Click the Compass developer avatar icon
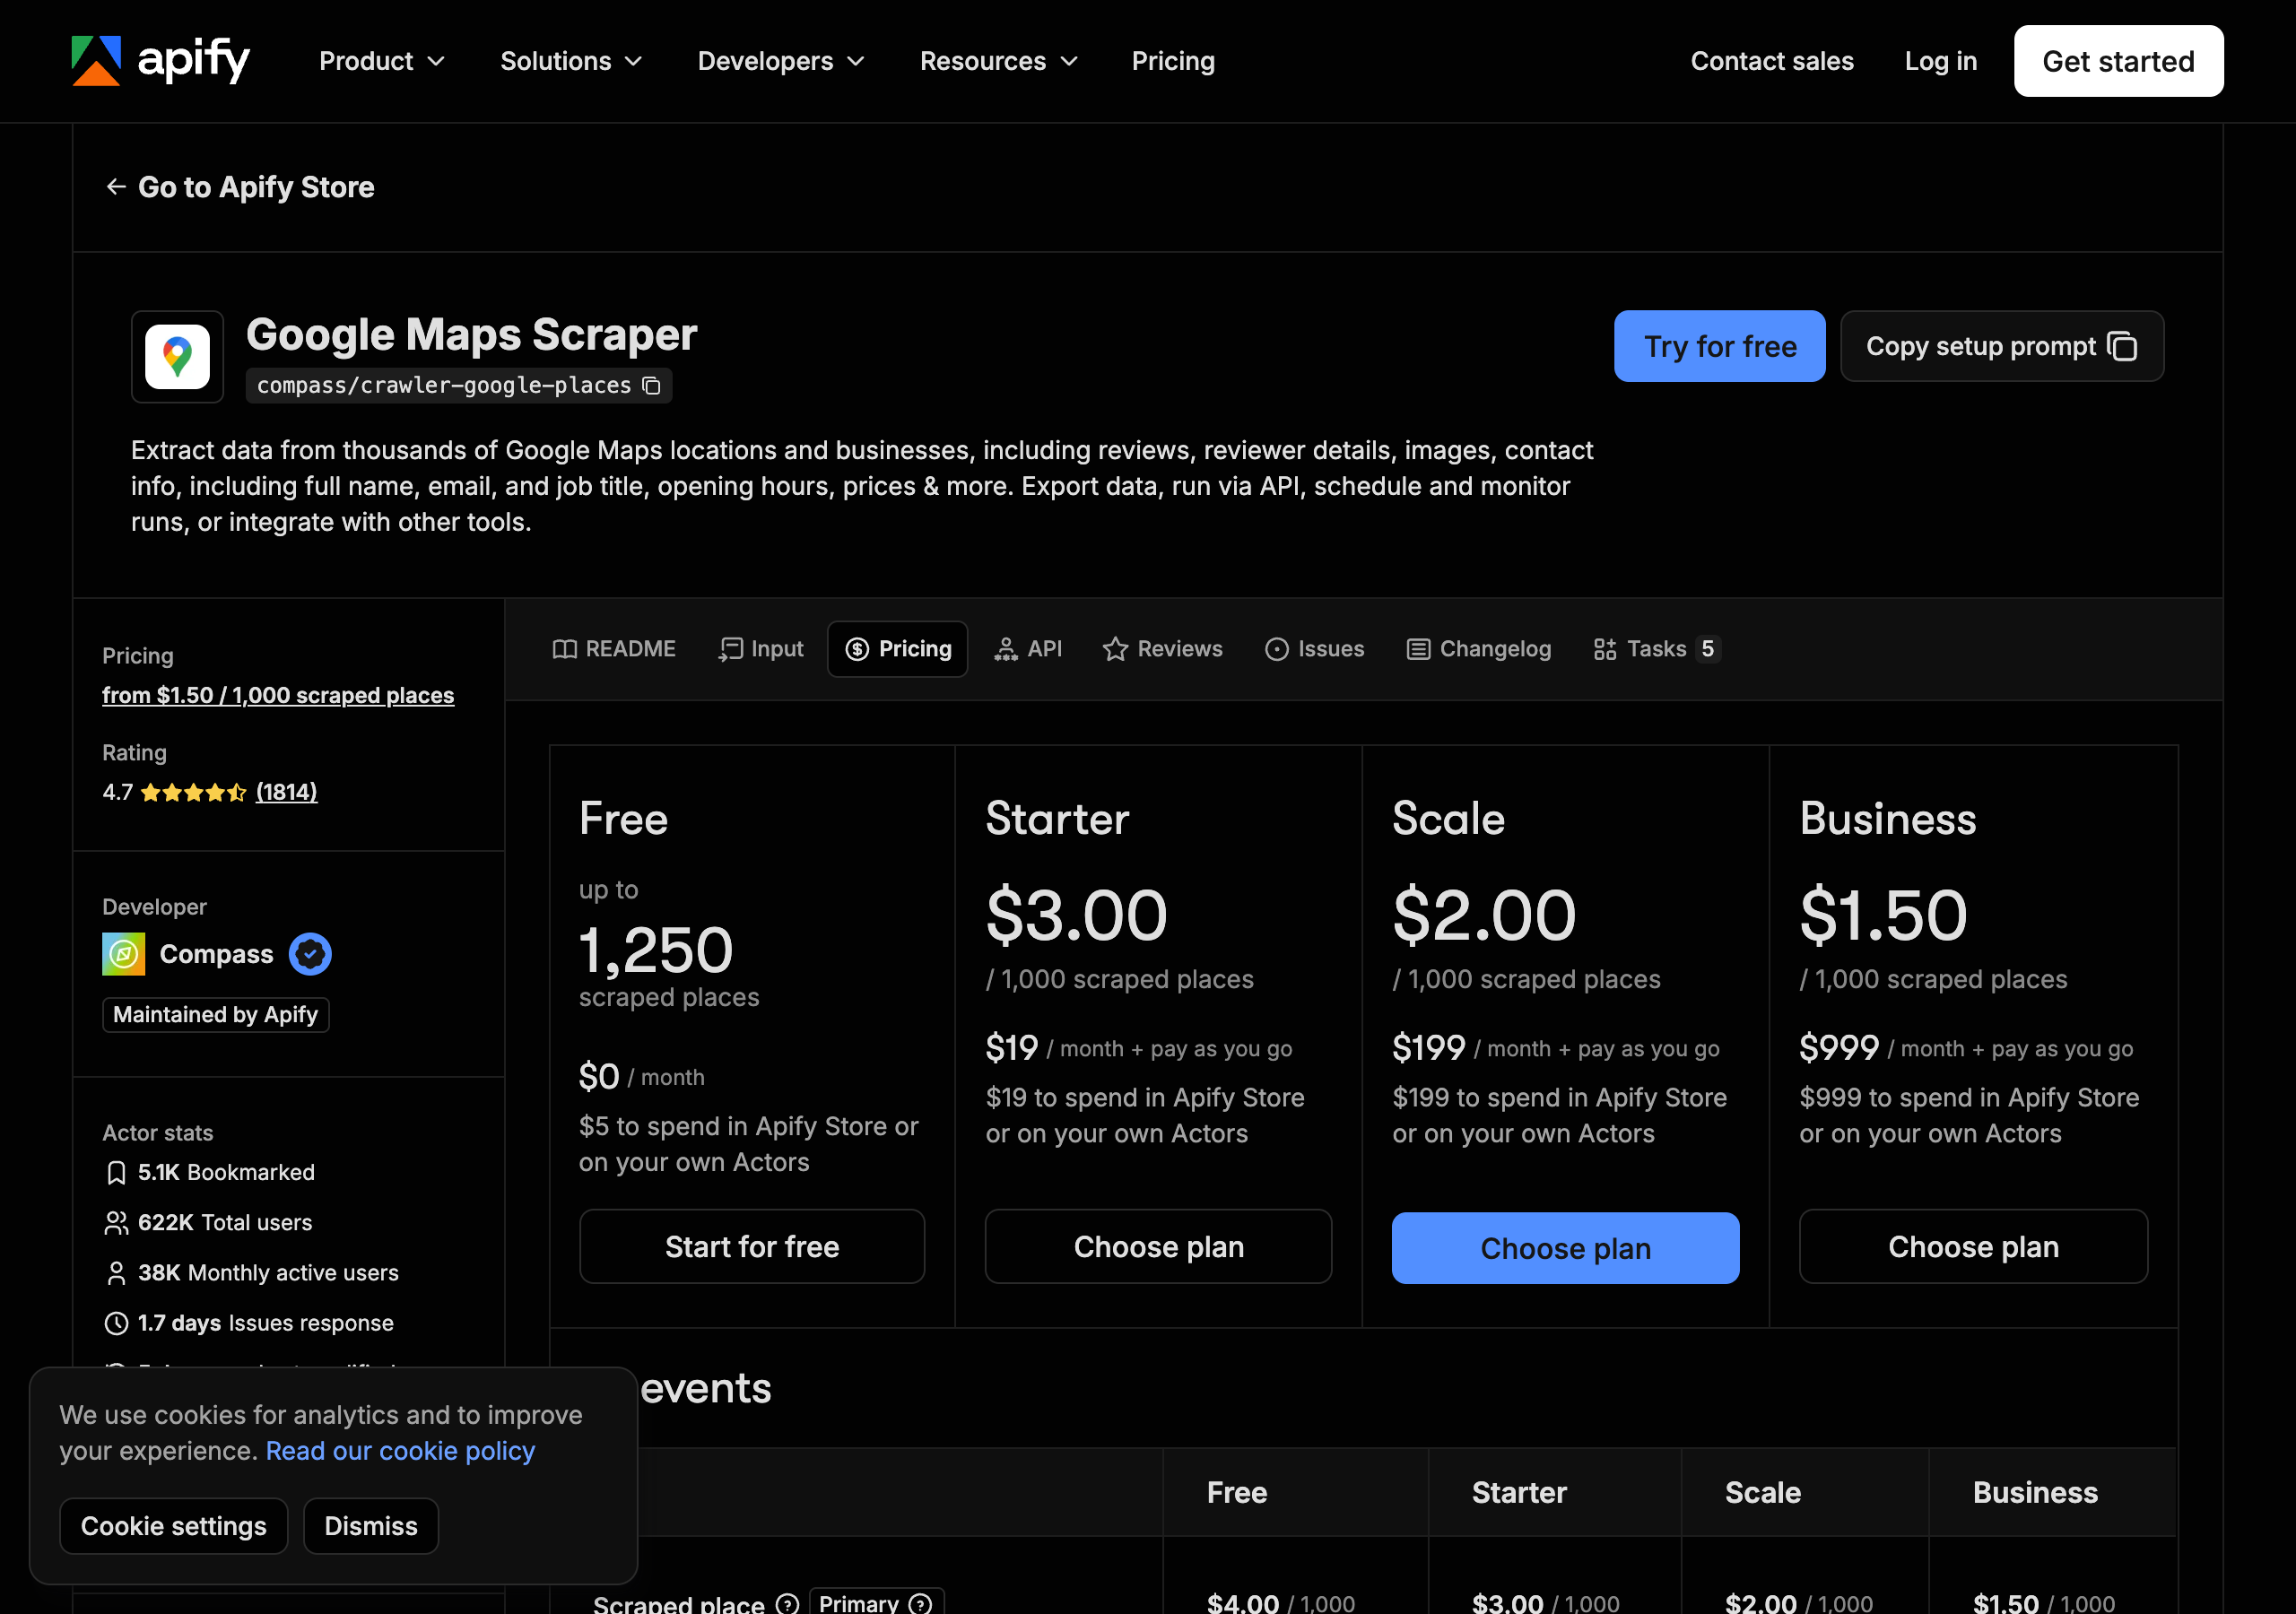This screenshot has height=1614, width=2296. [x=124, y=954]
